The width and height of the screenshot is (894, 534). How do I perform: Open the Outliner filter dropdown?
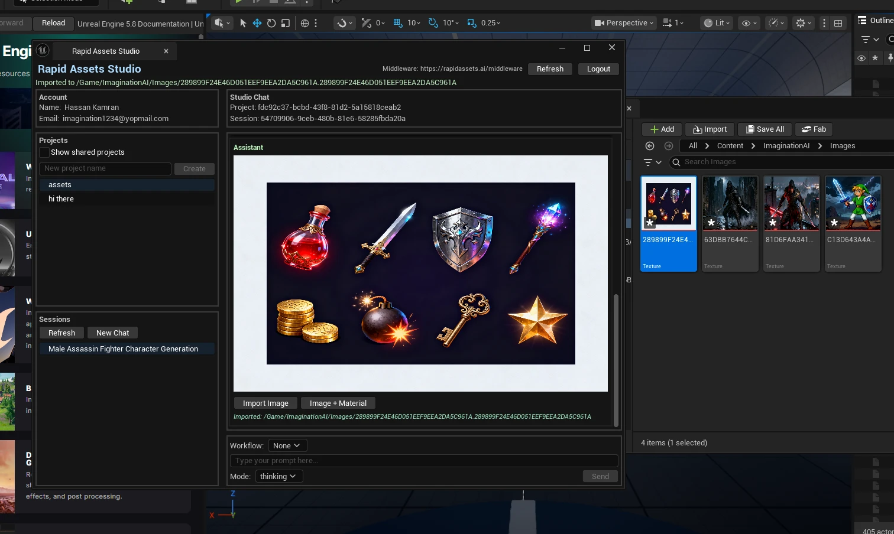pyautogui.click(x=869, y=40)
